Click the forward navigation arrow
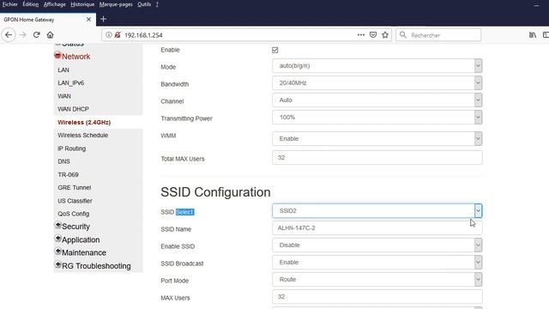549x309 pixels. [23, 35]
